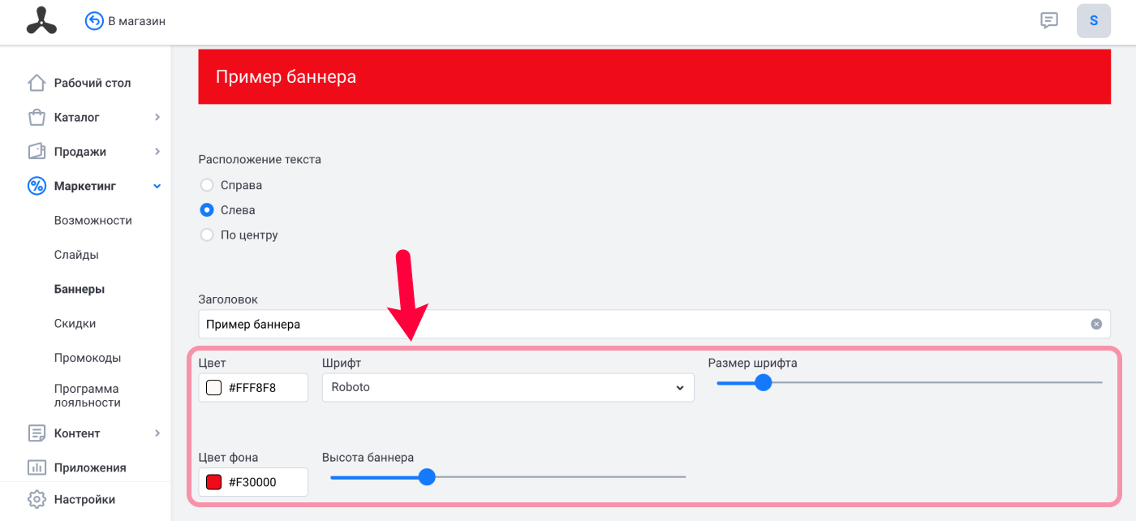Open the S user avatar menu

pos(1094,21)
